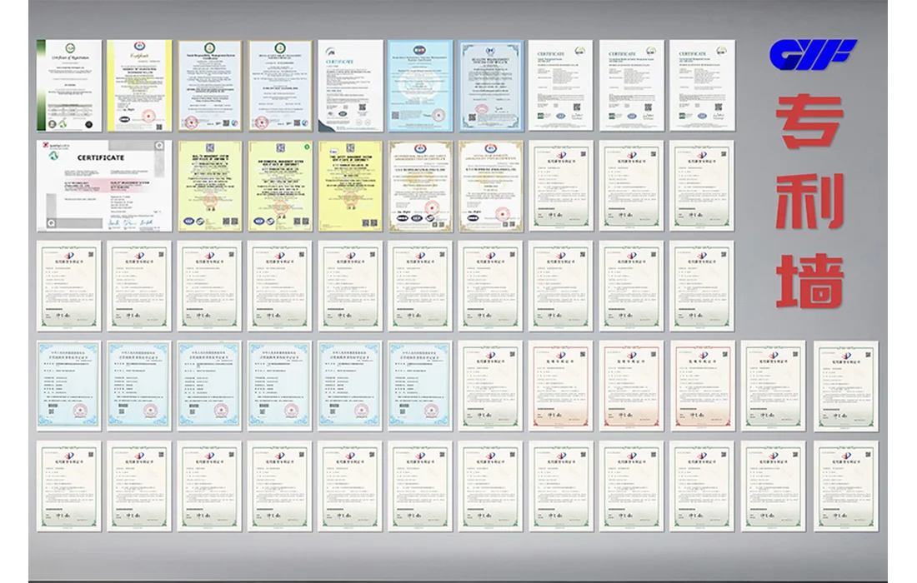The width and height of the screenshot is (917, 583).
Task: Open the leftmost patent certificate in third row
Action: pyautogui.click(x=68, y=287)
